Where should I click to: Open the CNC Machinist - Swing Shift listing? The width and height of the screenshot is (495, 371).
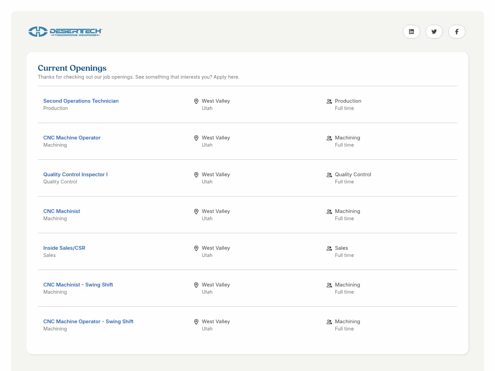[78, 284]
